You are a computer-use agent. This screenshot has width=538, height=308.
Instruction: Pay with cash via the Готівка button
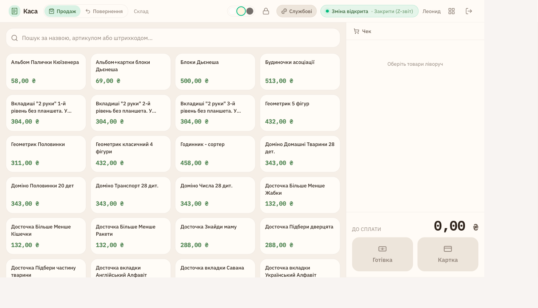(383, 254)
